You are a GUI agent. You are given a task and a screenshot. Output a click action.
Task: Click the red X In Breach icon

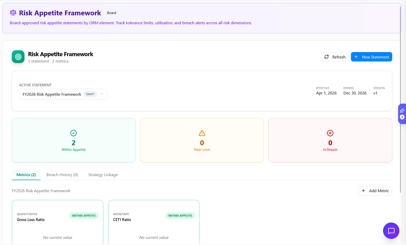pyautogui.click(x=330, y=133)
